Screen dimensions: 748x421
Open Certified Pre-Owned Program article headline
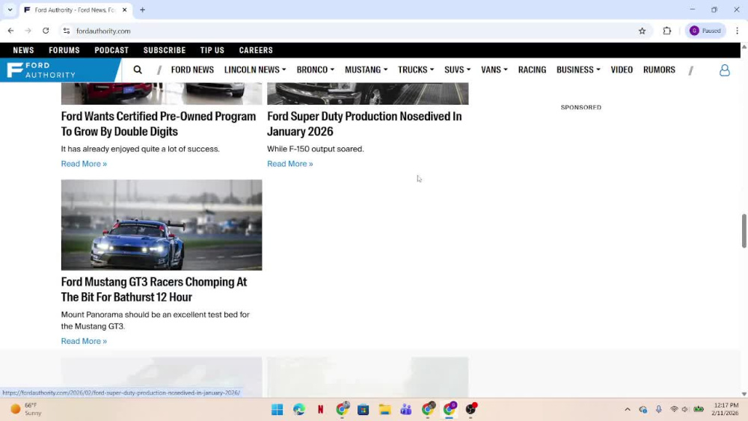click(159, 124)
